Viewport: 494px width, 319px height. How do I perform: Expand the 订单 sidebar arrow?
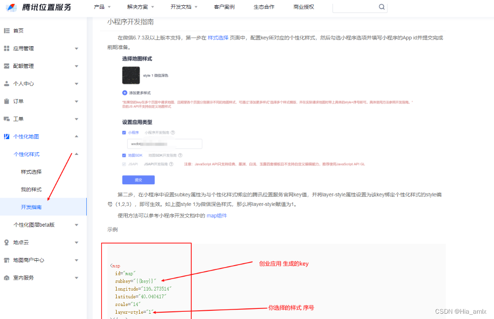(76, 102)
